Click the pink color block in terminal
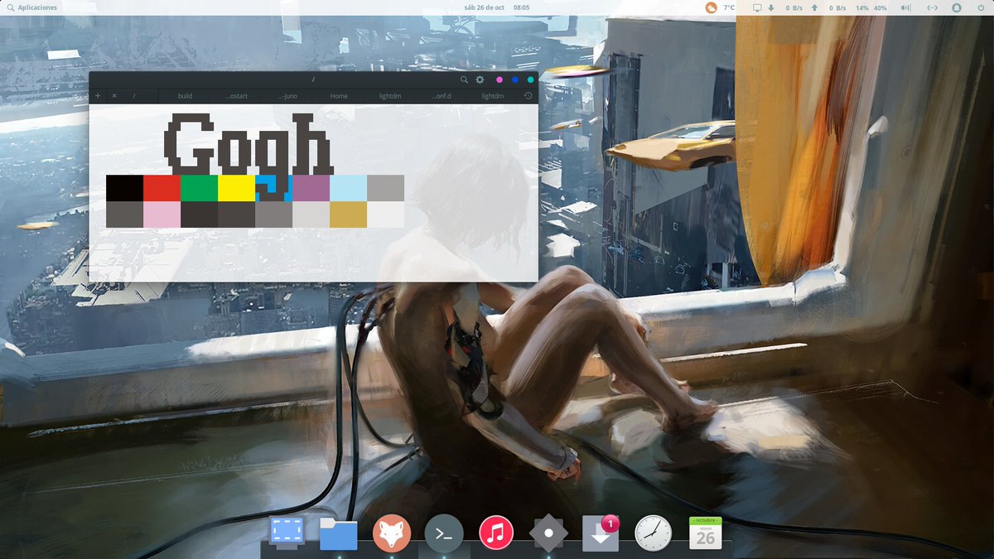 point(162,214)
